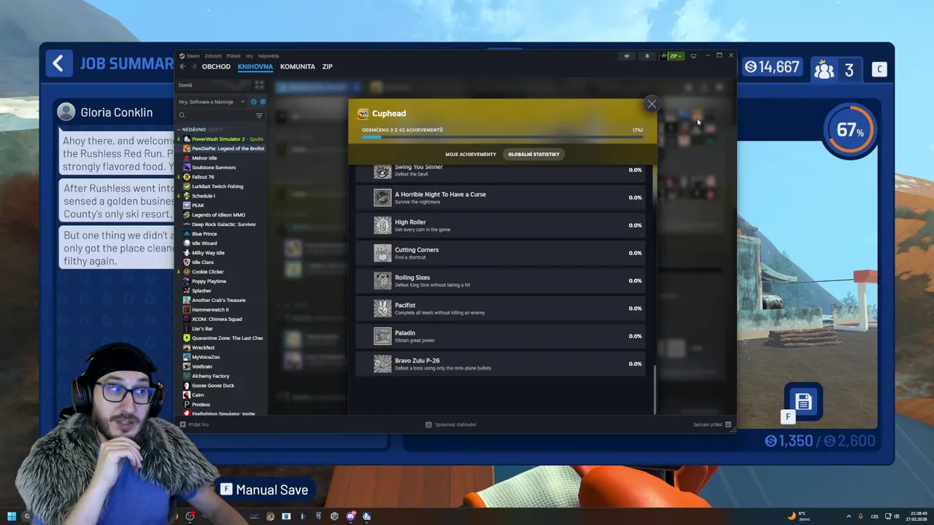Close the Cuphead achievements dialog
The height and width of the screenshot is (525, 934).
(x=652, y=104)
